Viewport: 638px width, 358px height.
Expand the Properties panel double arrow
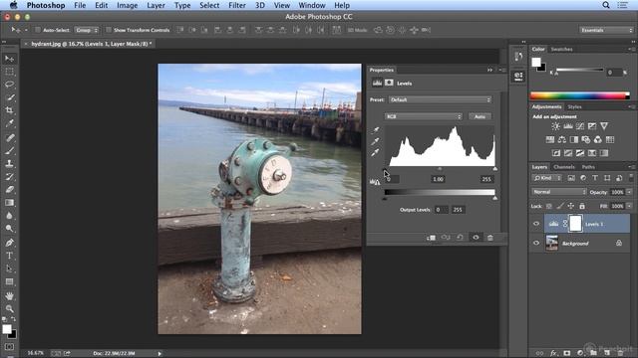coord(489,70)
